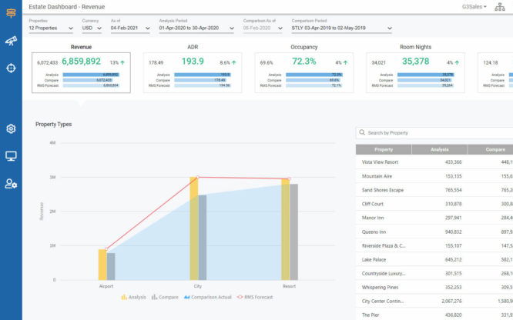Image resolution: width=513 pixels, height=320 pixels.
Task: Open the settings gear icon in sidebar
Action: (11, 128)
